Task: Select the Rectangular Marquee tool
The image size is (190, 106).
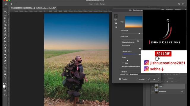Action: [x=5, y=15]
